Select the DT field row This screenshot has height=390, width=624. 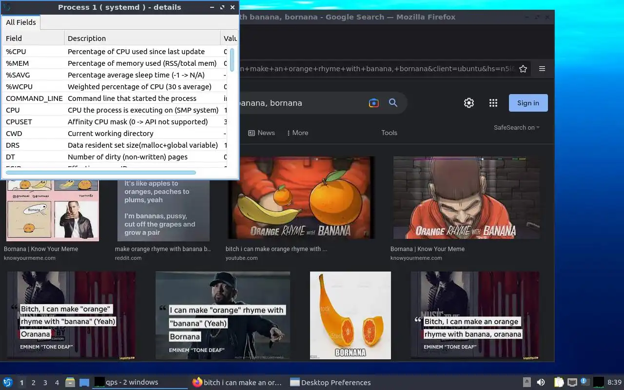coord(115,157)
